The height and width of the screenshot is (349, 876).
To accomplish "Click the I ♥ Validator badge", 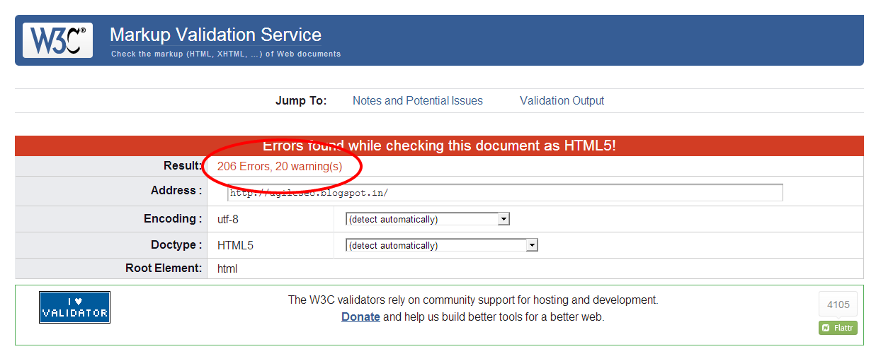I will point(74,307).
